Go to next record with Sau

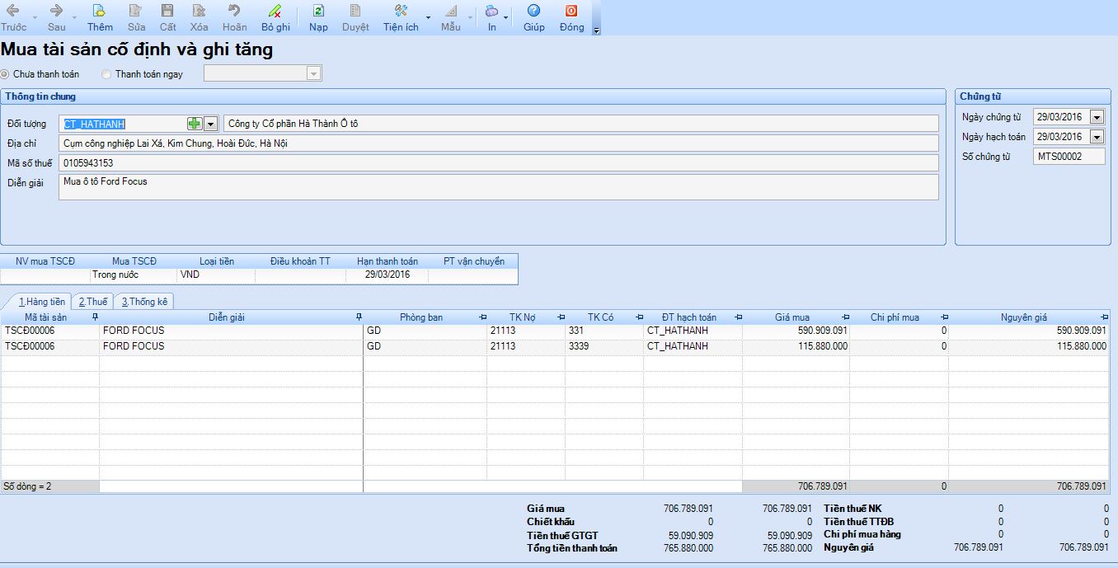56,17
